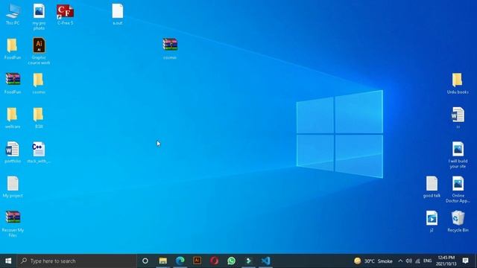
Task: Click the 'Type here to search' box
Action: coord(77,261)
